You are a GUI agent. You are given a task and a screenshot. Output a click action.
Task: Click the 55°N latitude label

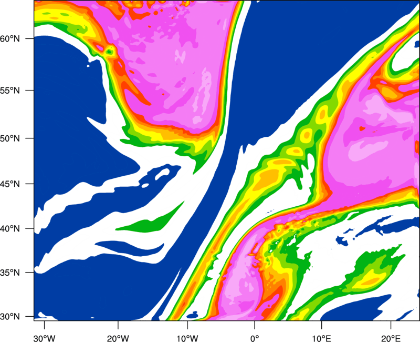[x=10, y=90]
